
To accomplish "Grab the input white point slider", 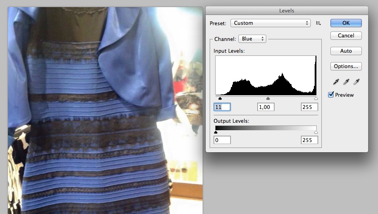I will click(x=316, y=98).
